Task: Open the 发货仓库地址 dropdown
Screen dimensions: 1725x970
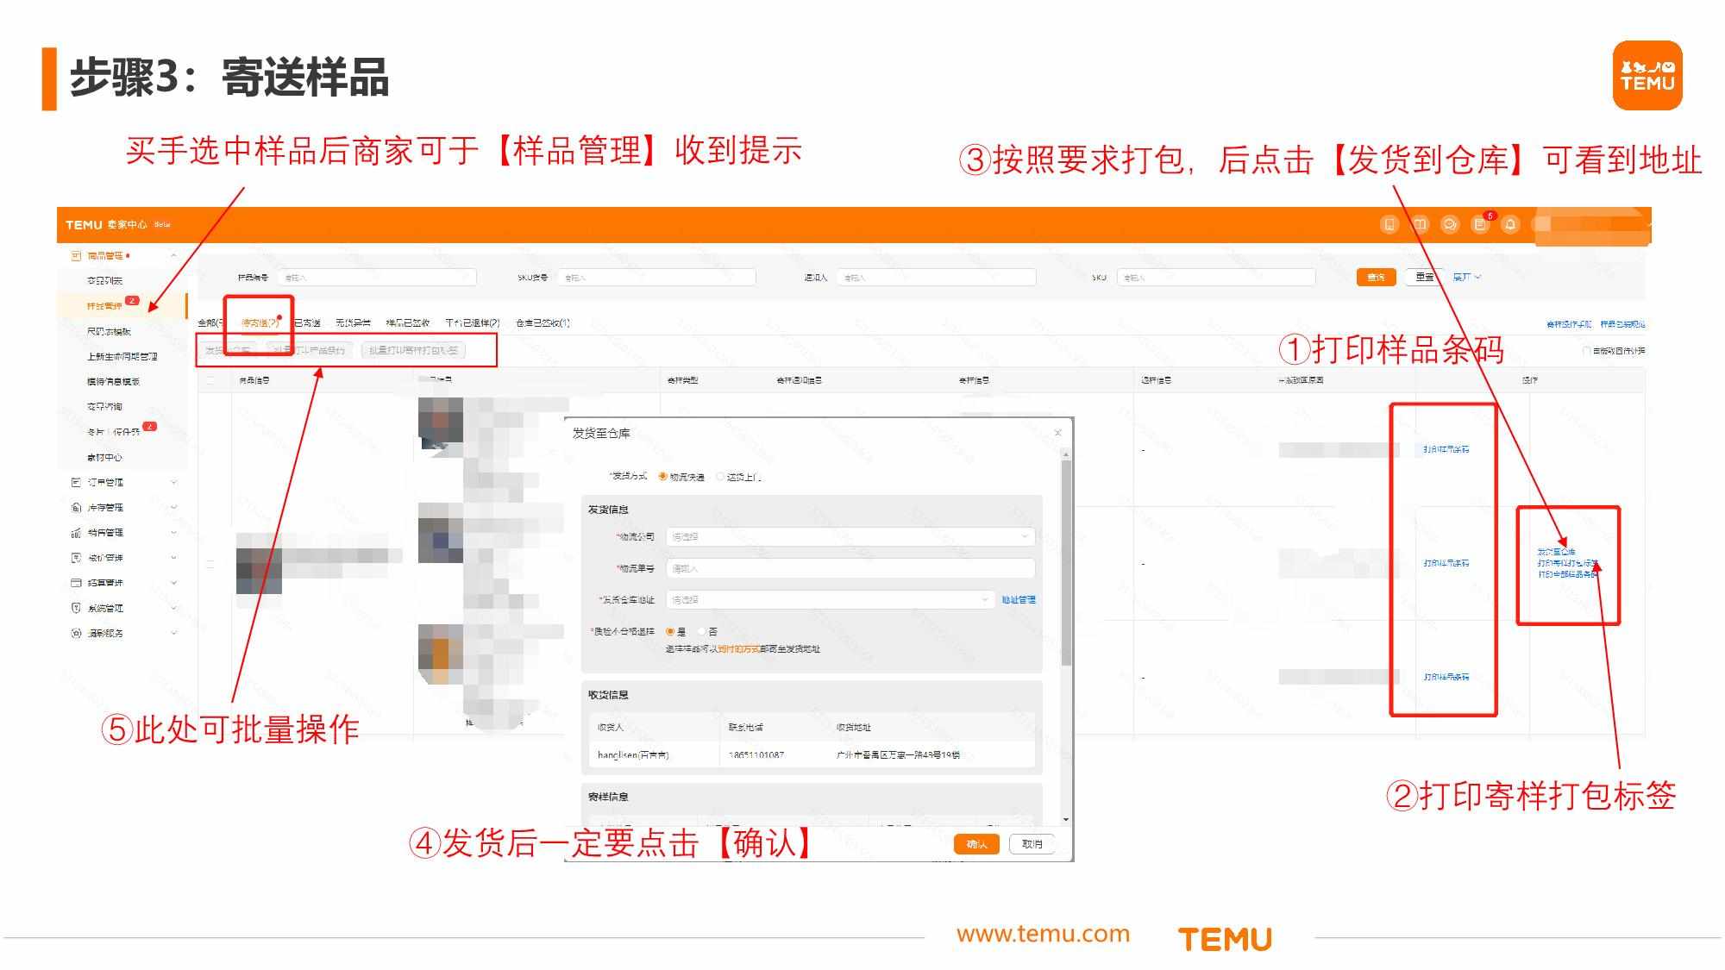Action: pyautogui.click(x=830, y=599)
